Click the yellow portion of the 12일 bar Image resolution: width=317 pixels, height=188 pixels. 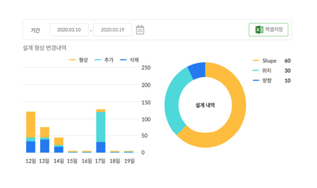click(30, 124)
